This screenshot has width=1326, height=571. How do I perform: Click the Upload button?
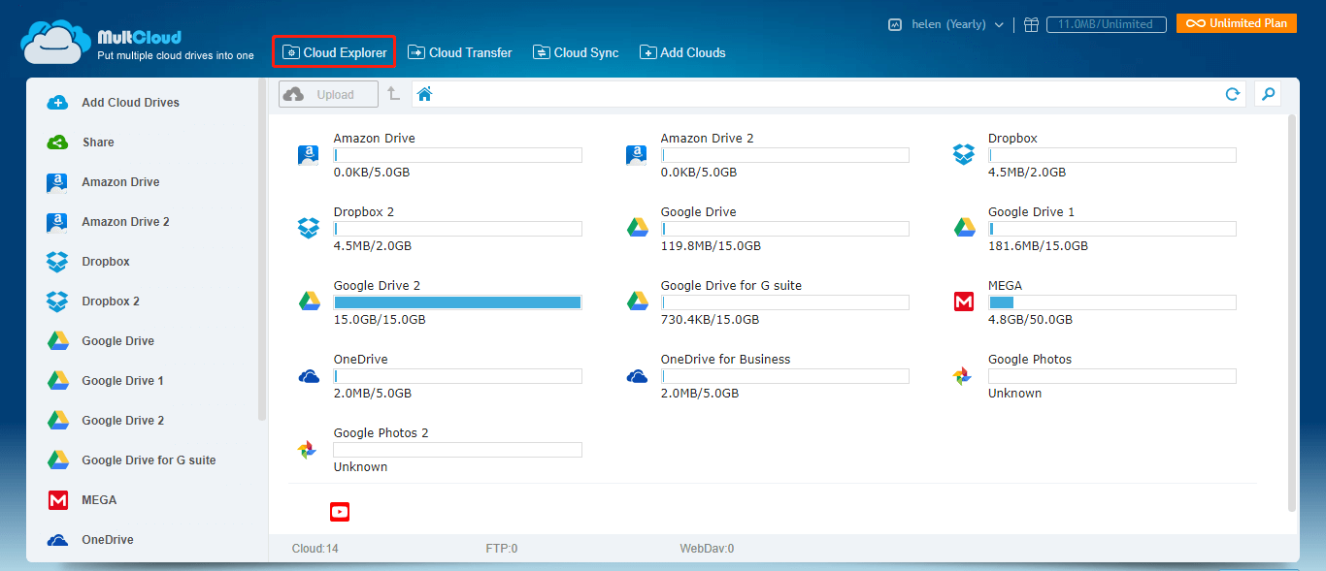(329, 94)
